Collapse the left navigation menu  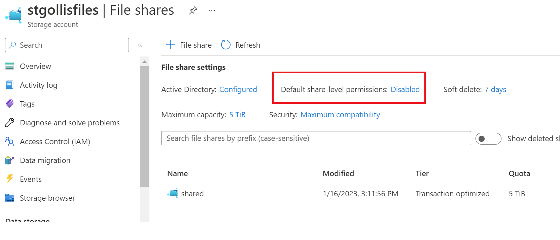point(140,45)
